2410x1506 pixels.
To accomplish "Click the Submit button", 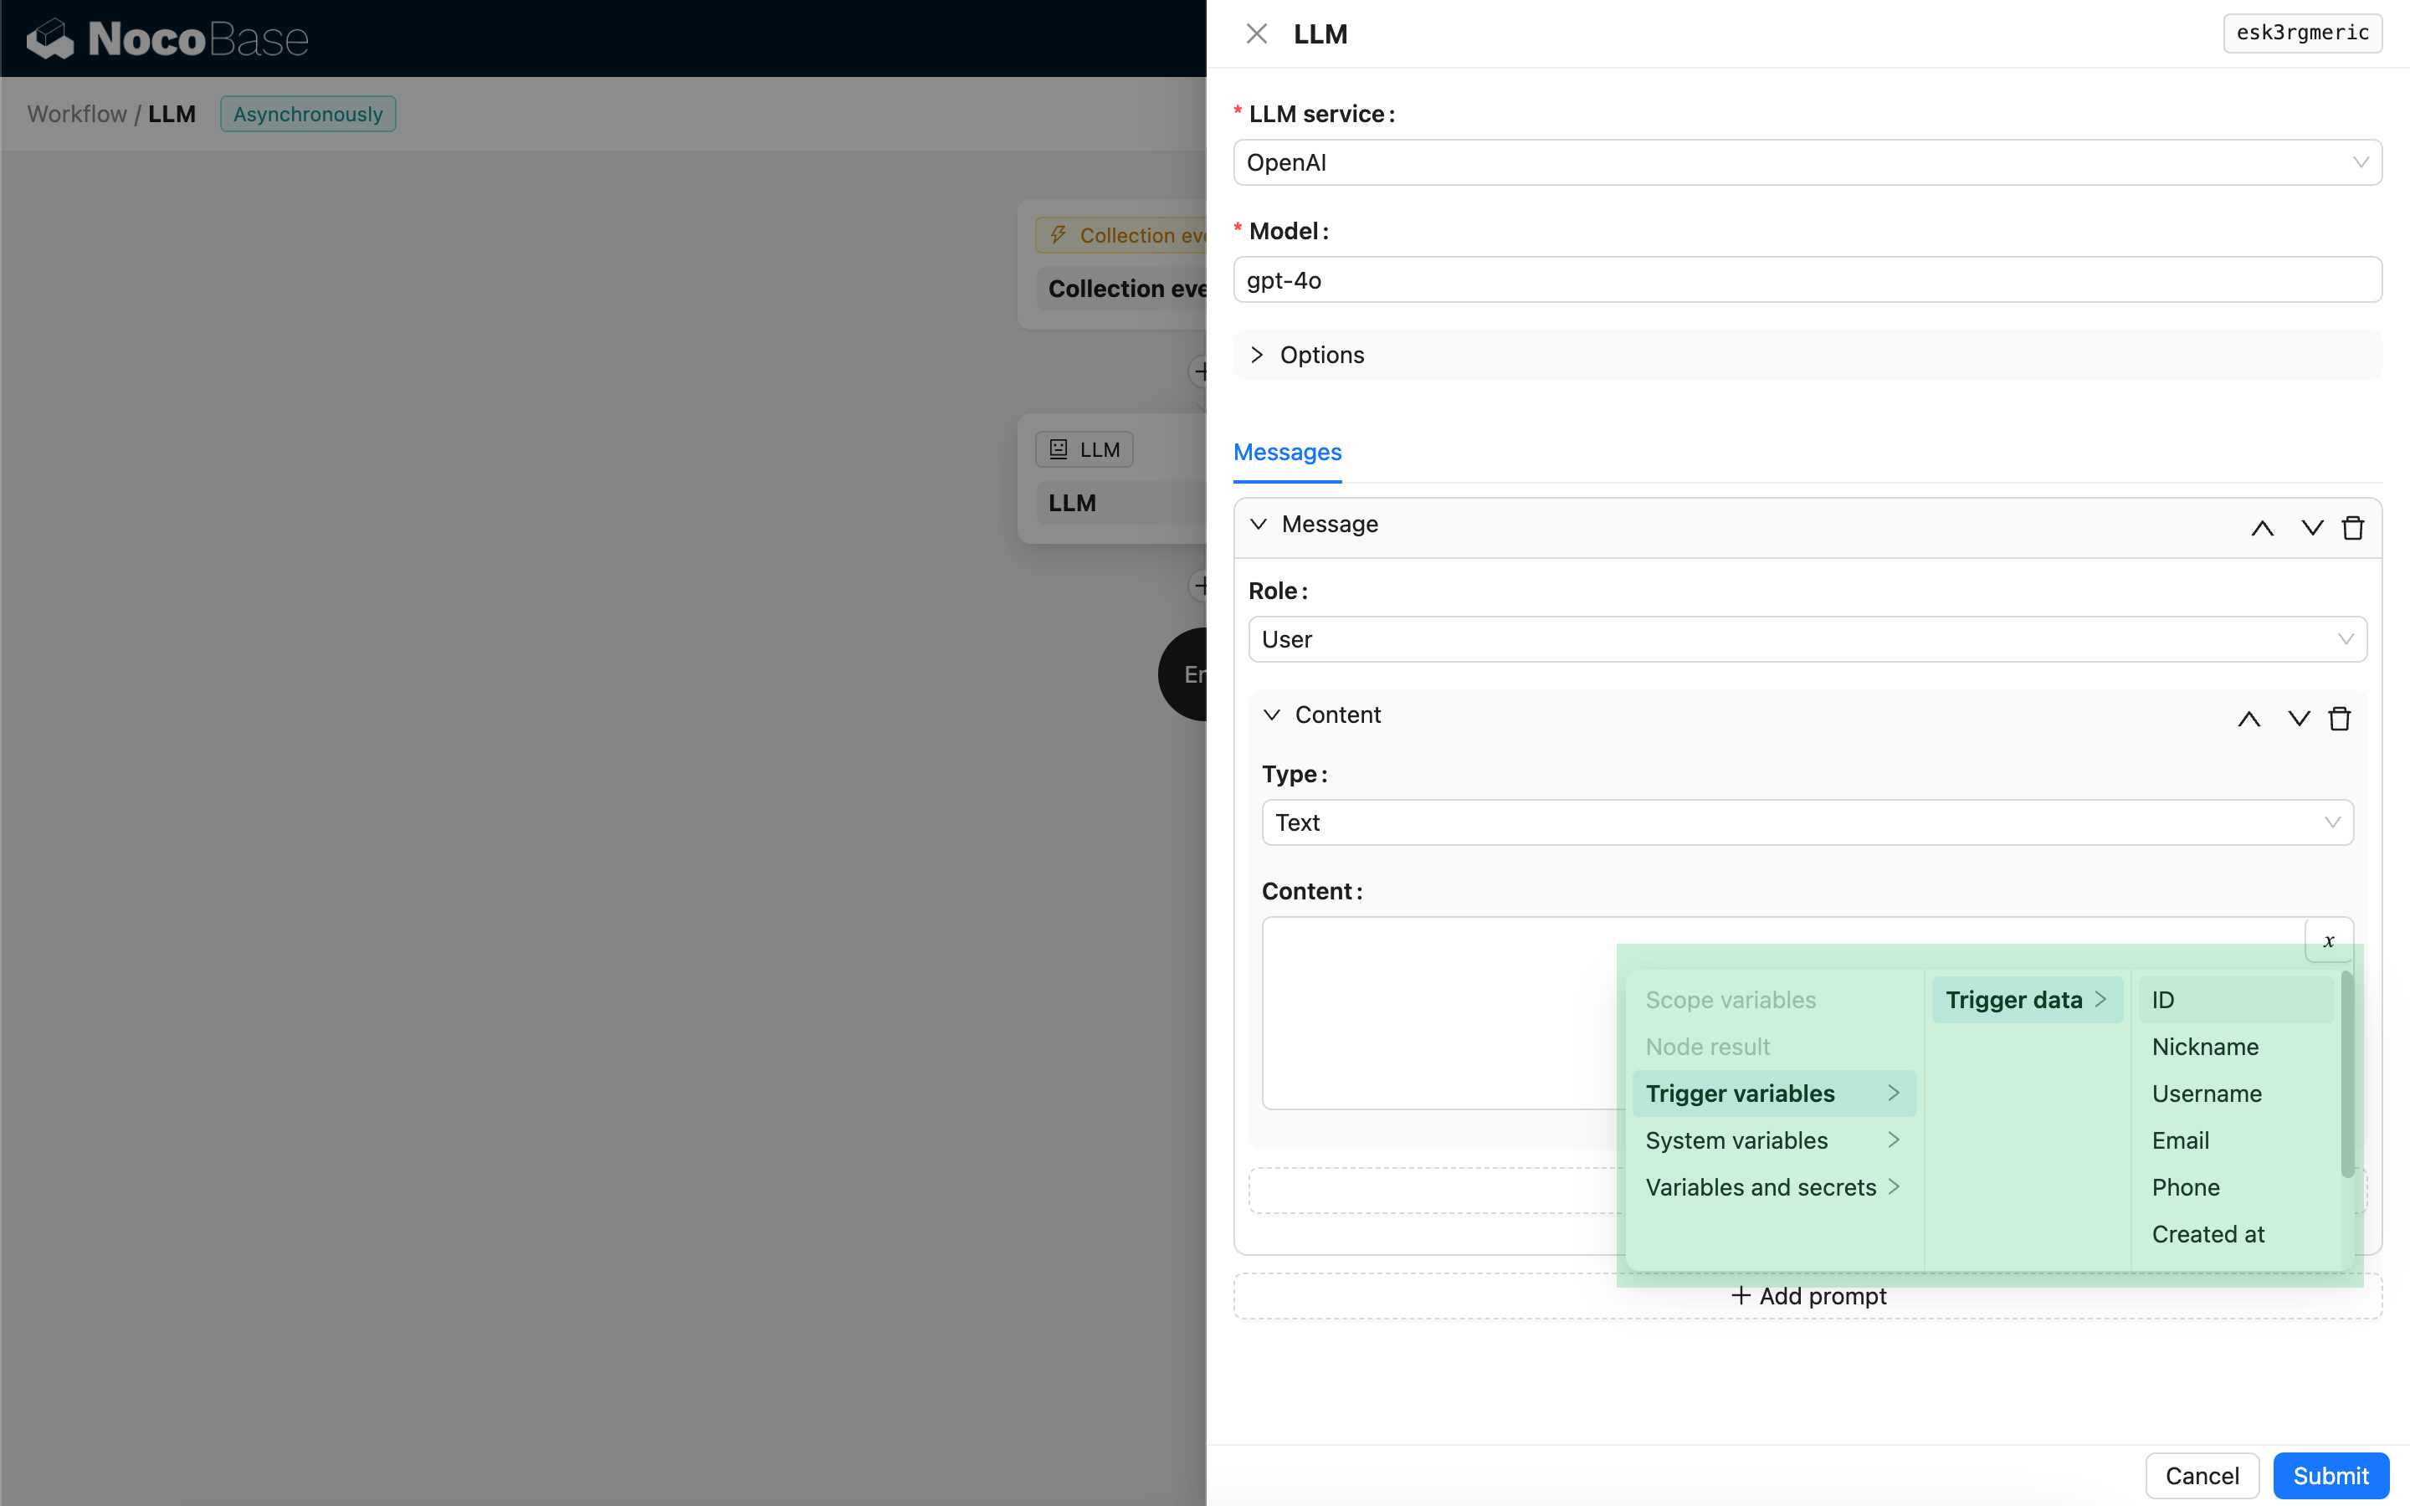I will (x=2330, y=1475).
